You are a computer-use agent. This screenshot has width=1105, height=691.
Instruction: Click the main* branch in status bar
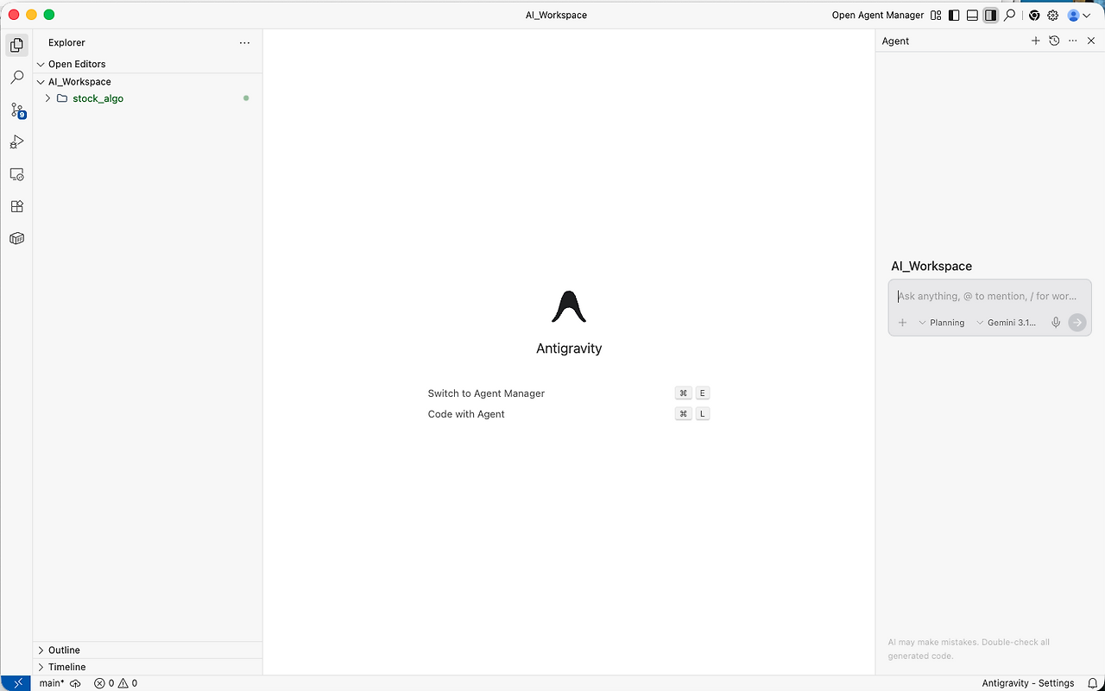point(52,683)
